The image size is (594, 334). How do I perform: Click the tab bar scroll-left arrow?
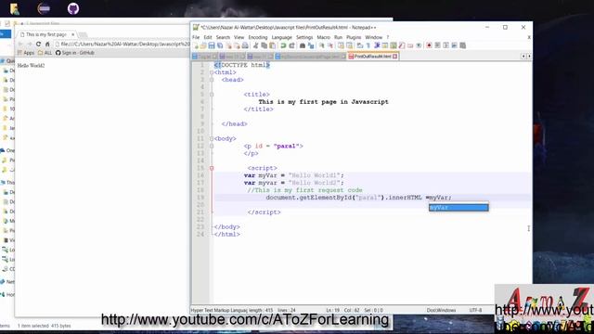(x=523, y=56)
